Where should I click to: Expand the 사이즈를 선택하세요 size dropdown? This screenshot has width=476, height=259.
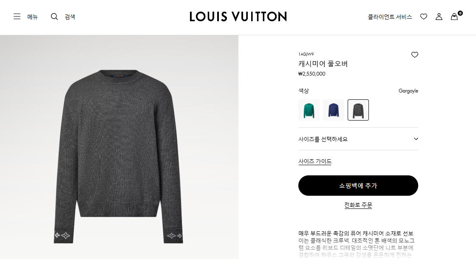pyautogui.click(x=358, y=139)
